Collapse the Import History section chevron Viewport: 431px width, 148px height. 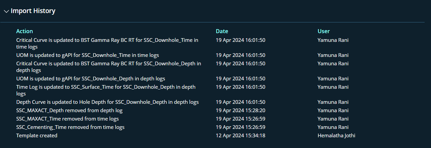tap(6, 11)
